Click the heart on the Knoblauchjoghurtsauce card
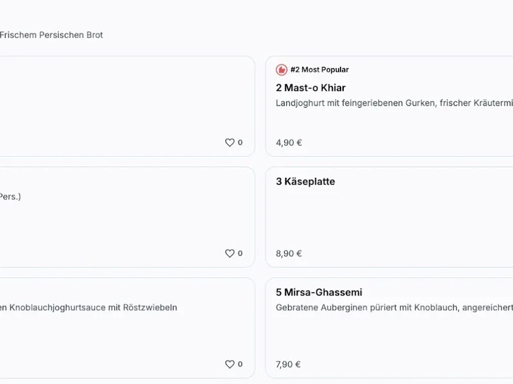Viewport: 513px width, 384px height. [x=230, y=364]
